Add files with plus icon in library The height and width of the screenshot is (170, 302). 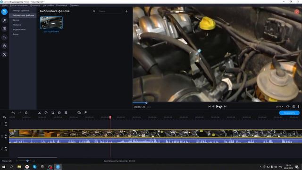point(126,11)
